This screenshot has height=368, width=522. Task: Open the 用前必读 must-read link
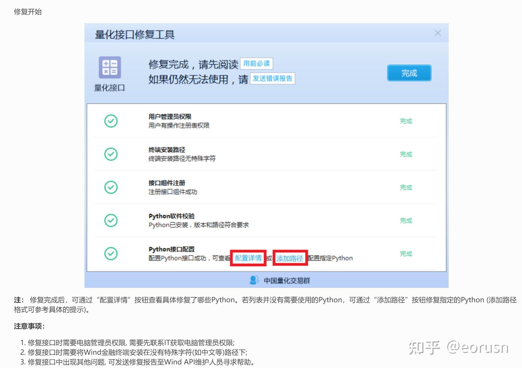(x=257, y=63)
